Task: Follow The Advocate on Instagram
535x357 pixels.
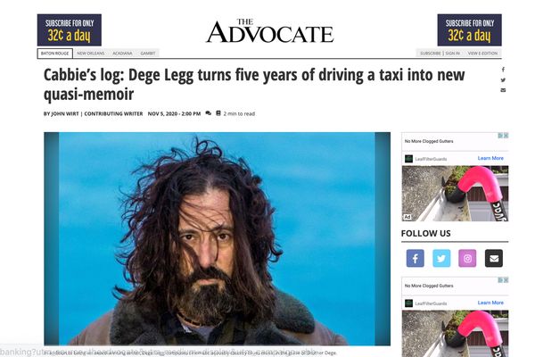Action: pos(467,258)
